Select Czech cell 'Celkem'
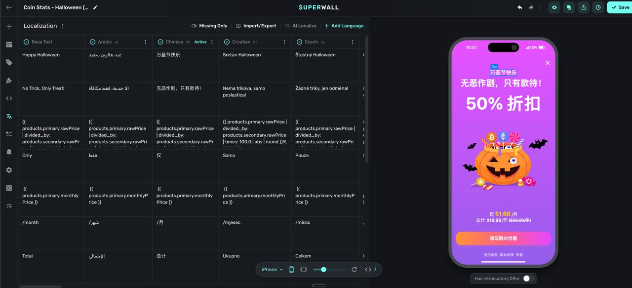The width and height of the screenshot is (632, 288). pos(326,267)
